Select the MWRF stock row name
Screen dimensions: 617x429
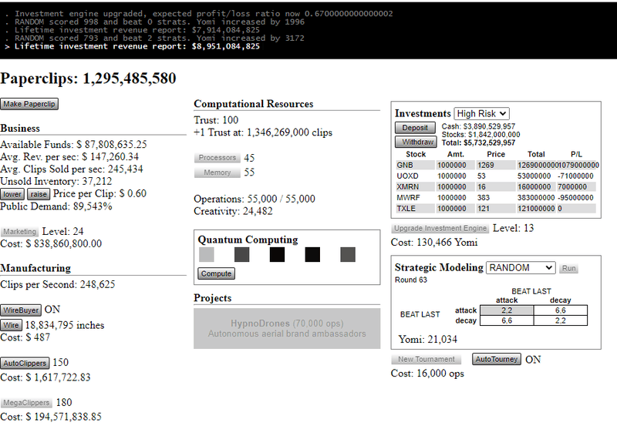coord(408,198)
